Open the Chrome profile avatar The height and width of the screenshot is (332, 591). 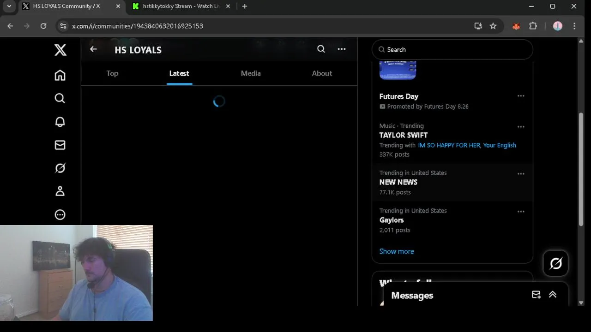click(558, 26)
